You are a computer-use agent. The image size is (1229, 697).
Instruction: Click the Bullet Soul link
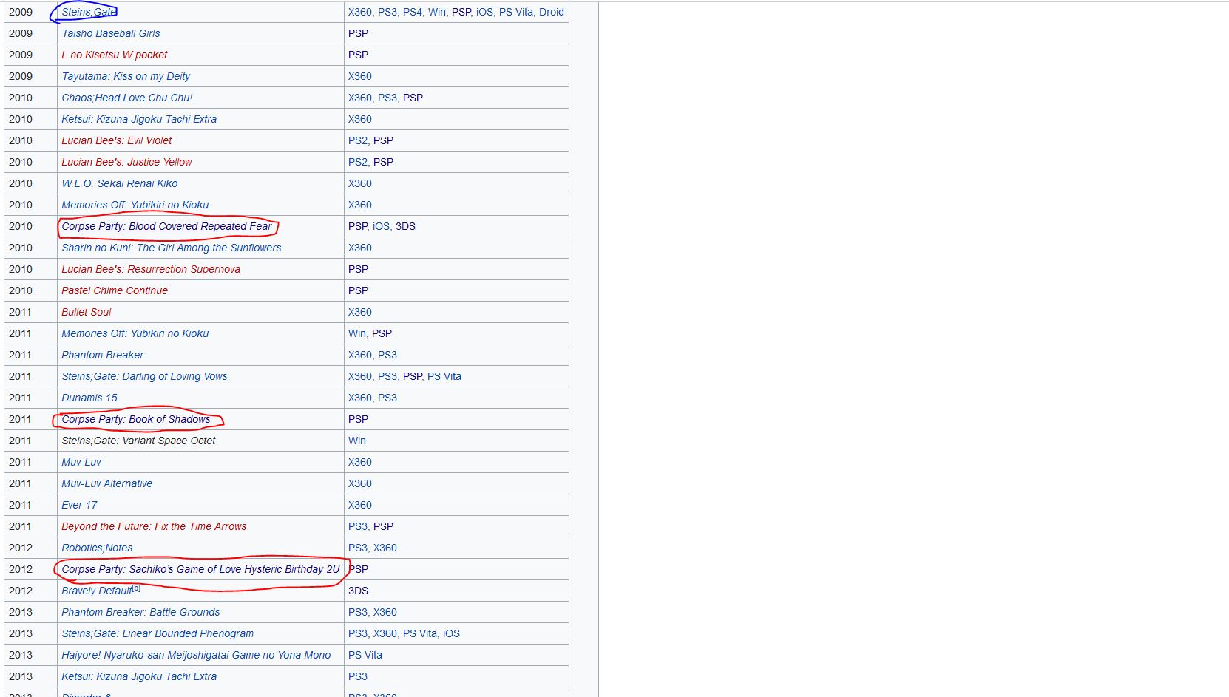87,312
